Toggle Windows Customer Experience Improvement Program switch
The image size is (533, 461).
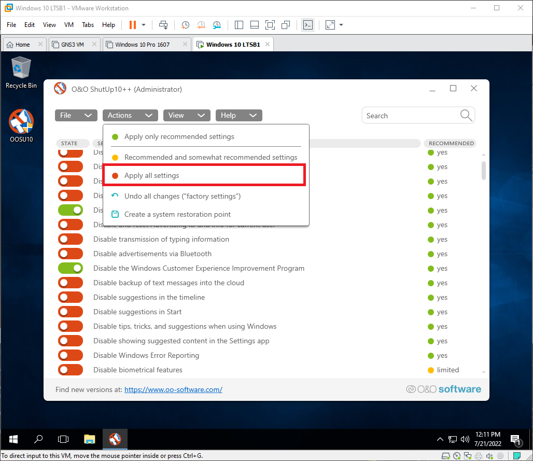[71, 268]
